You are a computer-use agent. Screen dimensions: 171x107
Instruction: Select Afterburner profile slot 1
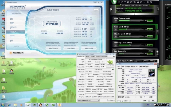118,61
